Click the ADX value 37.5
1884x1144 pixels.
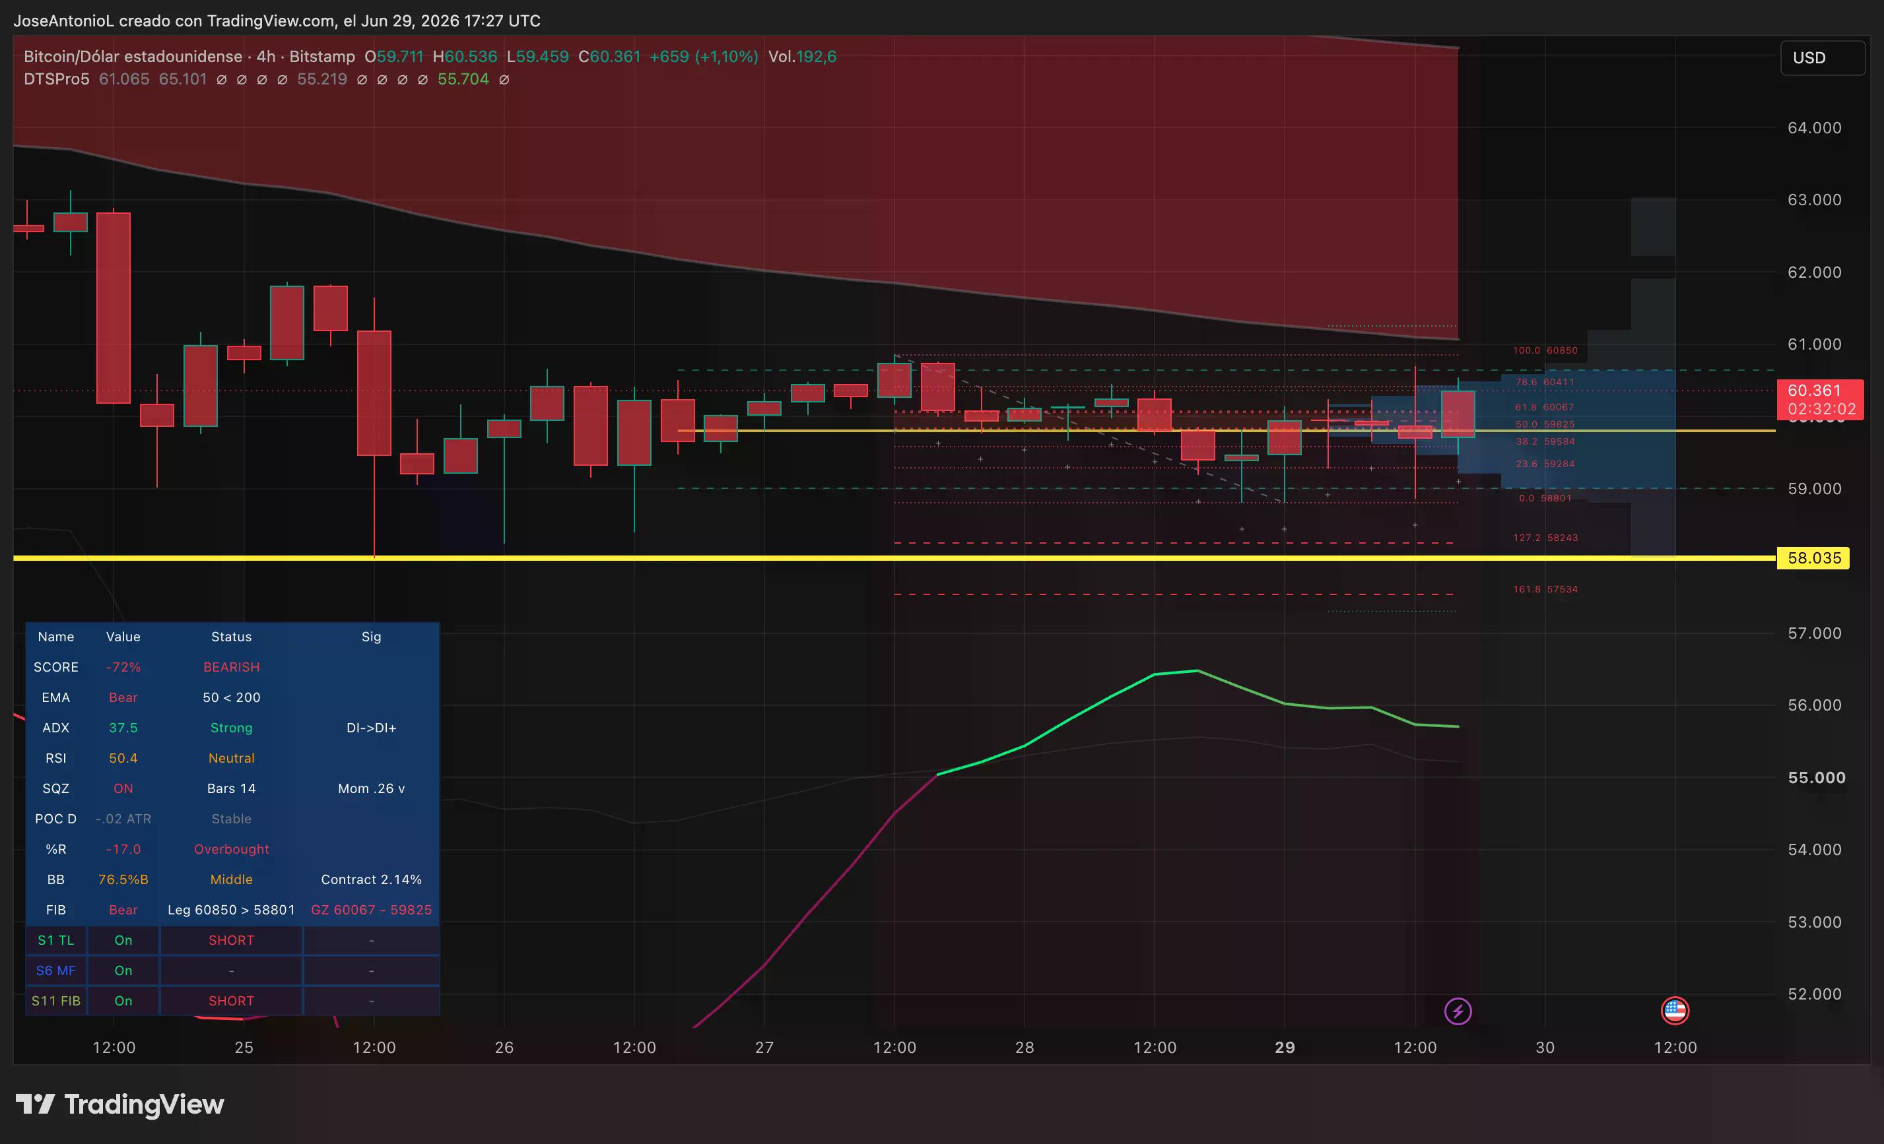123,728
